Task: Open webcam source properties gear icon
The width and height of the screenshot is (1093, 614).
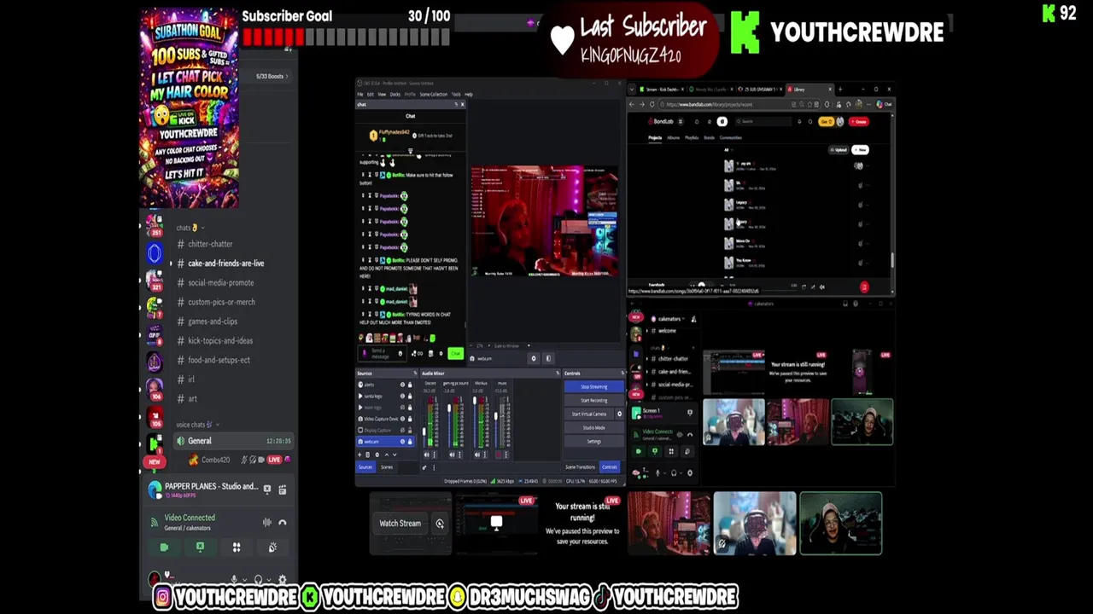Action: tap(534, 358)
